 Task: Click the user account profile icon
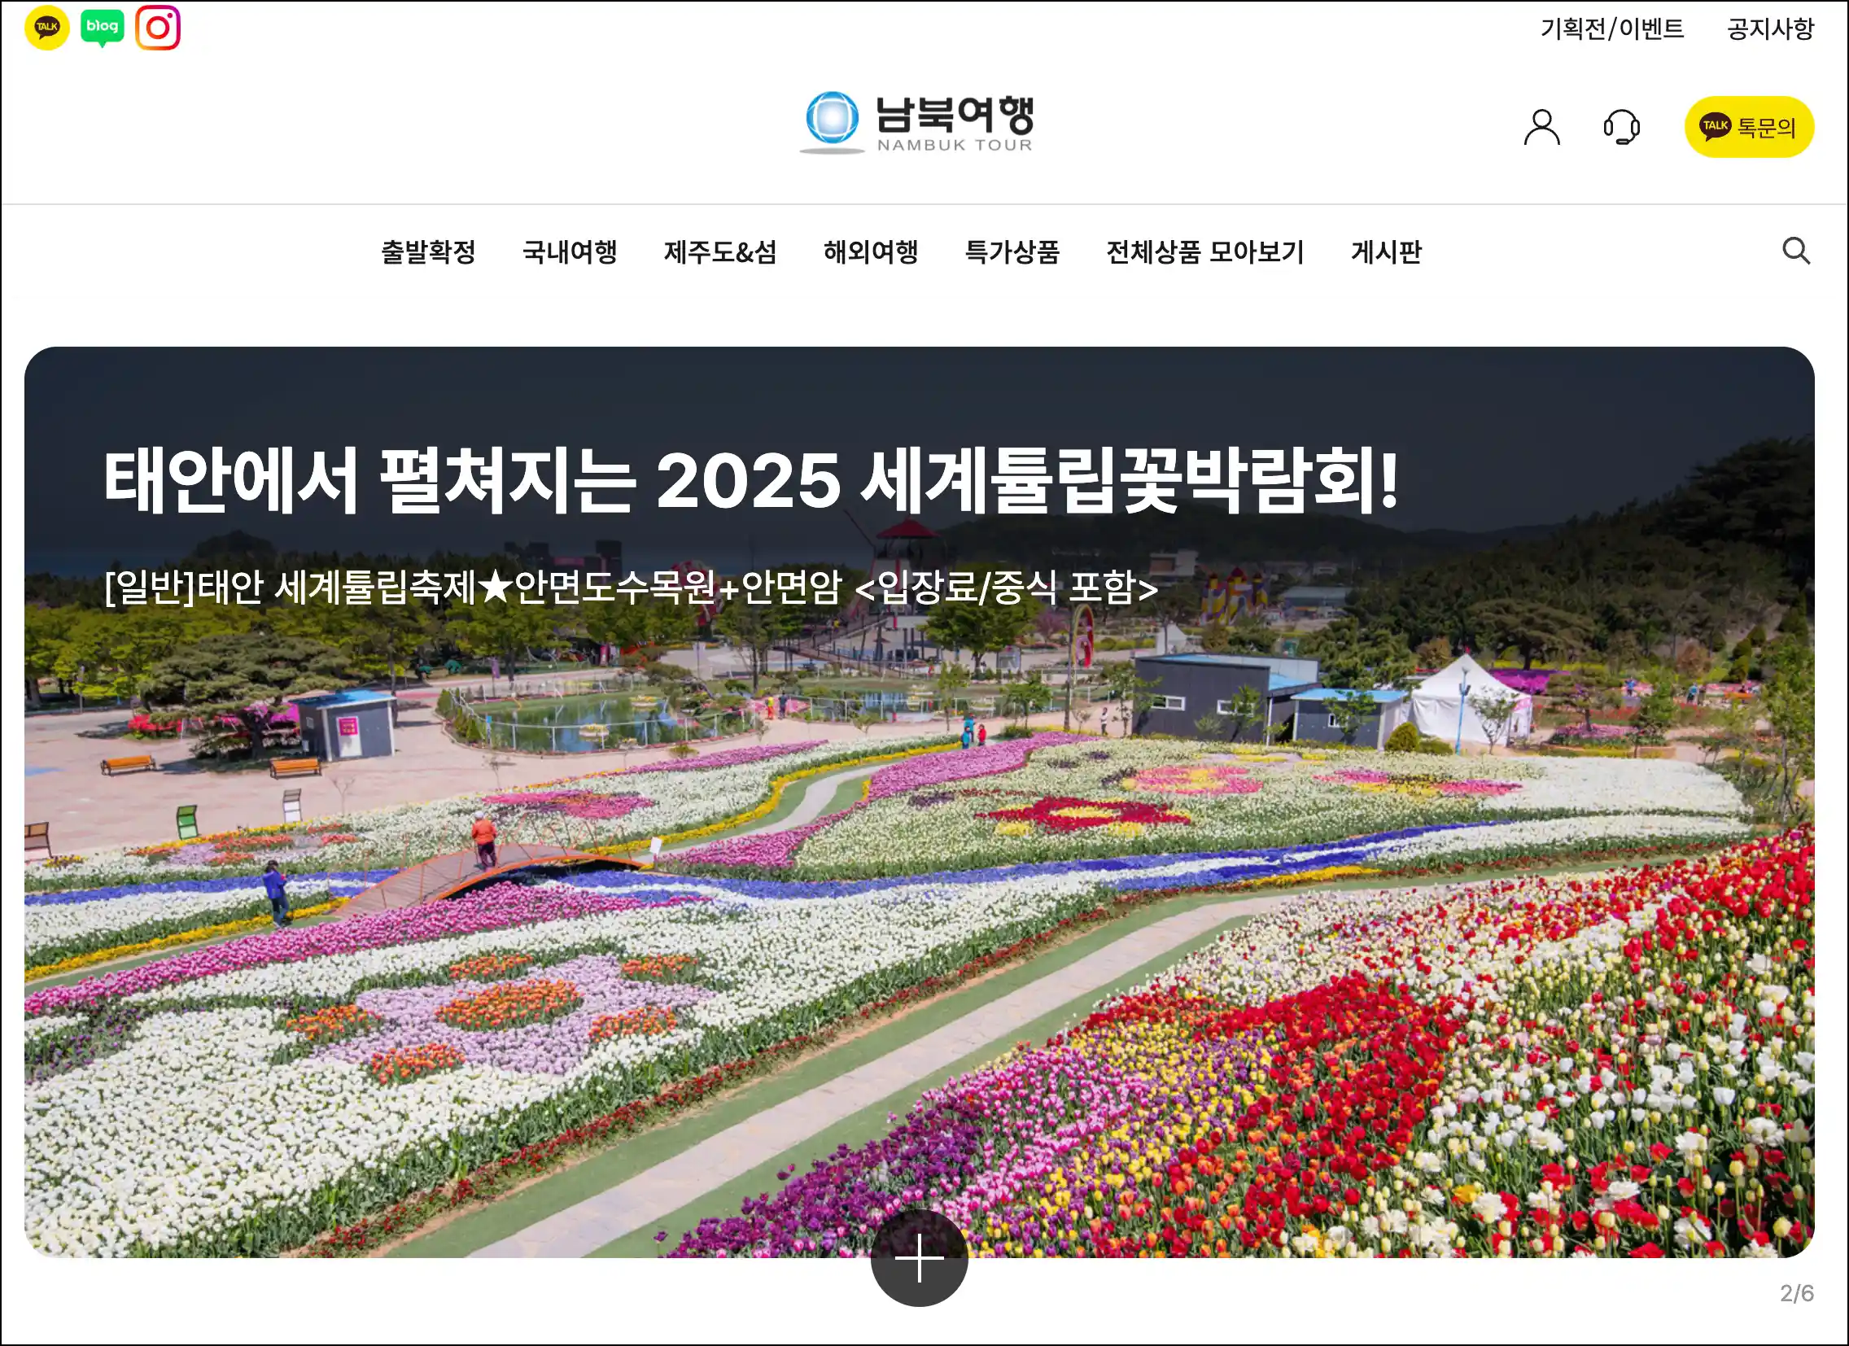pyautogui.click(x=1541, y=127)
